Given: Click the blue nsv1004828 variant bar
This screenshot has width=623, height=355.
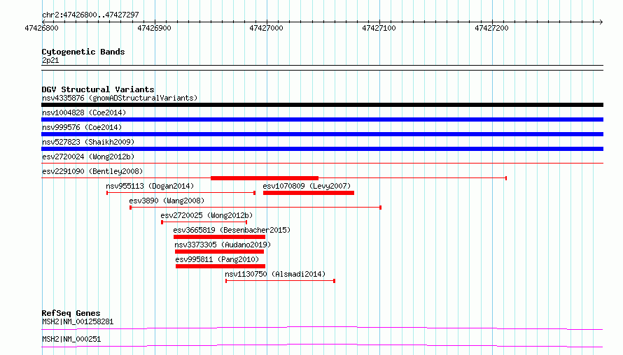Looking at the screenshot, I should coord(322,119).
